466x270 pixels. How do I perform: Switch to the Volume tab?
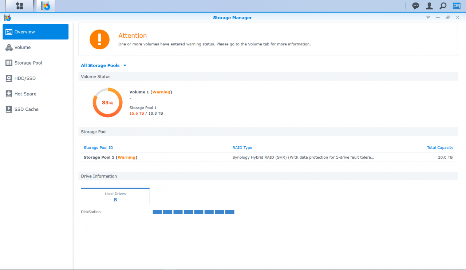(x=36, y=47)
